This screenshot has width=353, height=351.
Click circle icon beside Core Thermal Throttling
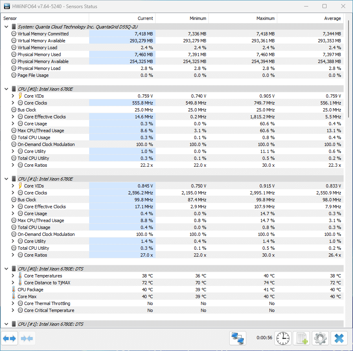20,303
